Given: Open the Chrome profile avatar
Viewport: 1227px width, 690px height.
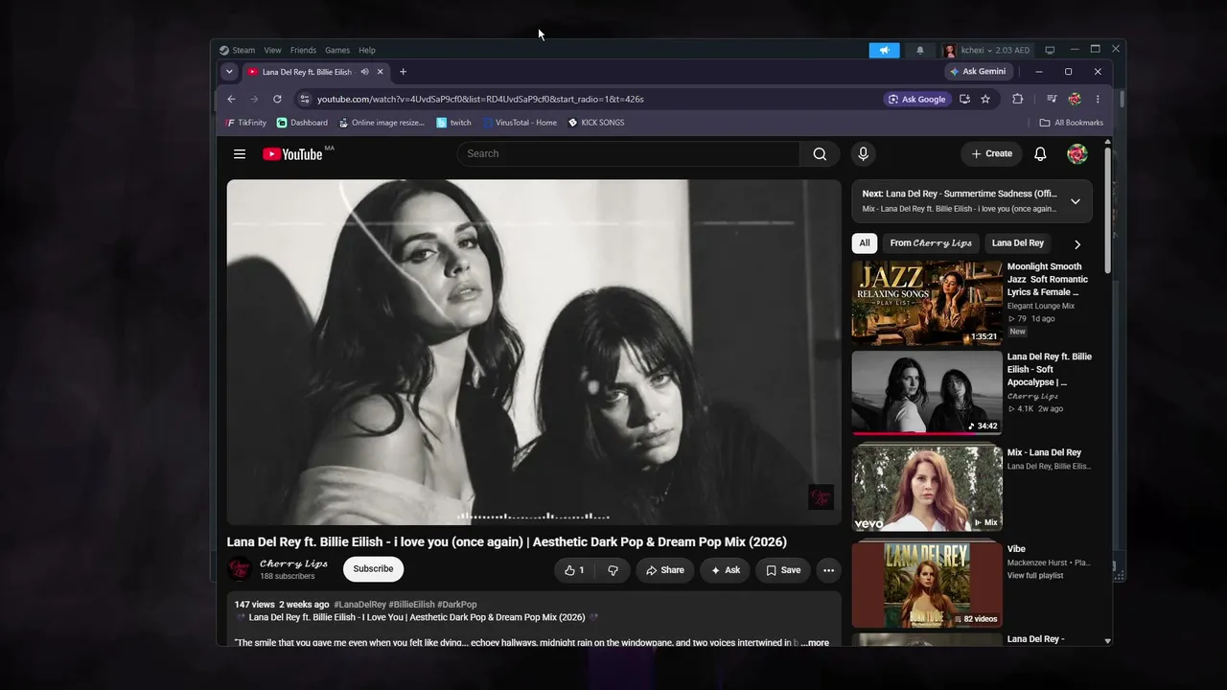Looking at the screenshot, I should click(1075, 99).
